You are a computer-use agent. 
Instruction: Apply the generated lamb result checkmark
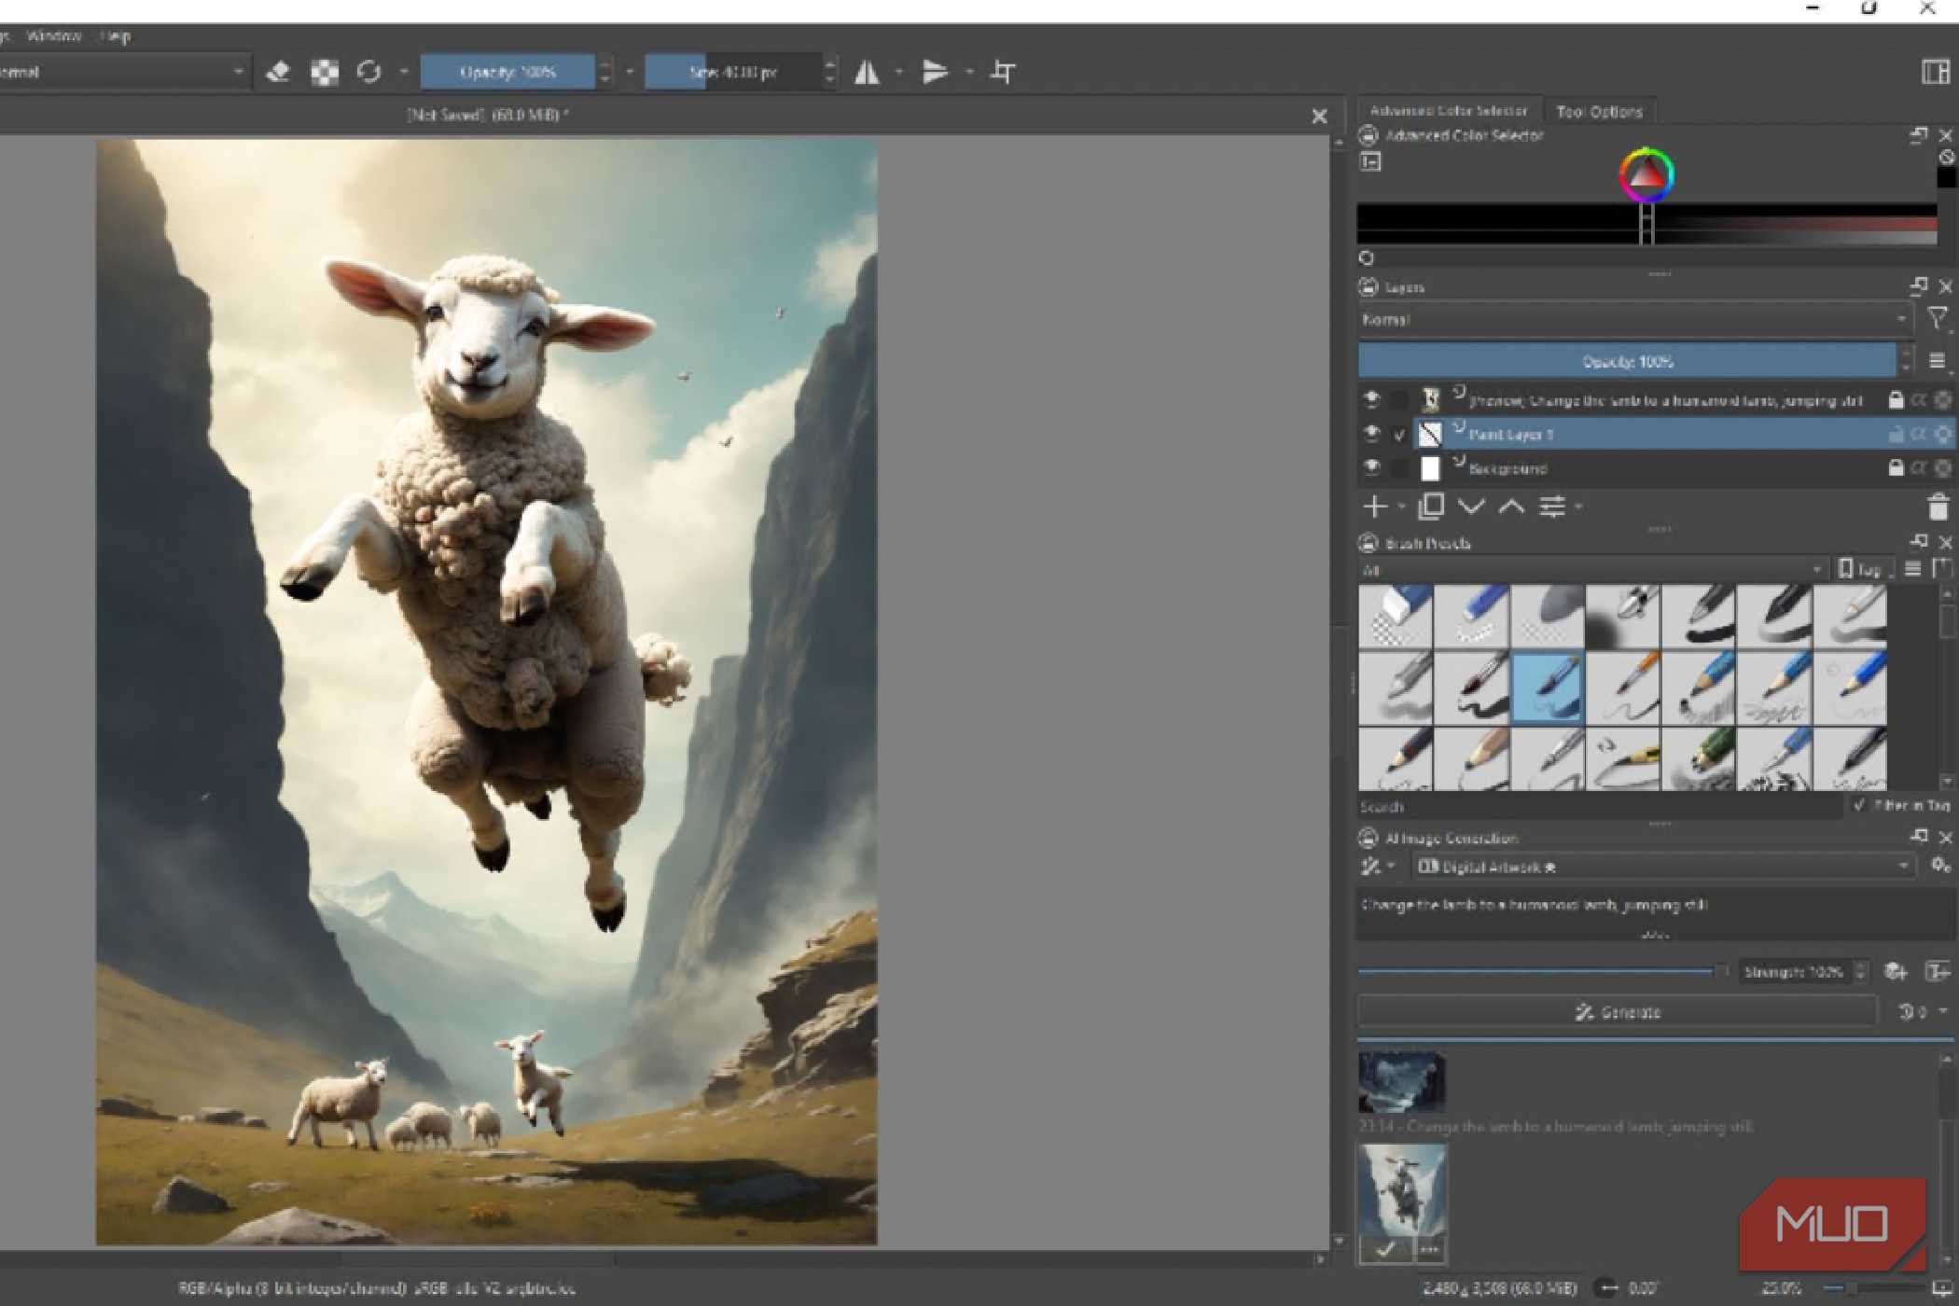click(1385, 1248)
